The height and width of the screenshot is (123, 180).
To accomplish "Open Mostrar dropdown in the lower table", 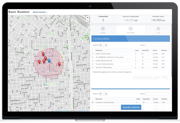I will 103,94.
